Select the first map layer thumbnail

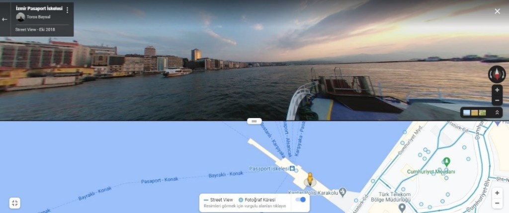pos(466,113)
